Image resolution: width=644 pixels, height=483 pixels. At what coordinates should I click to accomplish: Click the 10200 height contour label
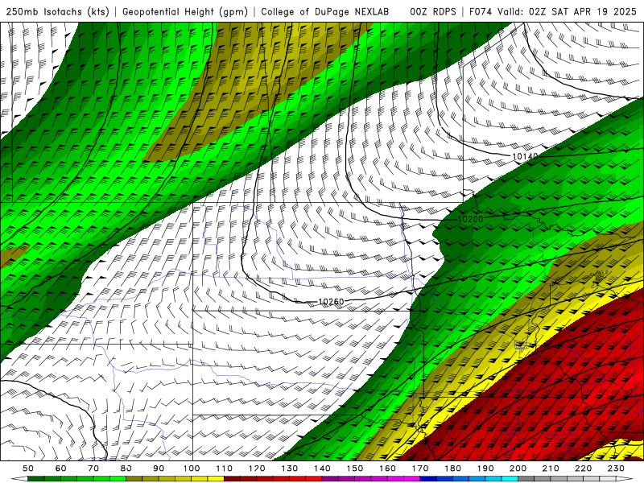coord(471,219)
